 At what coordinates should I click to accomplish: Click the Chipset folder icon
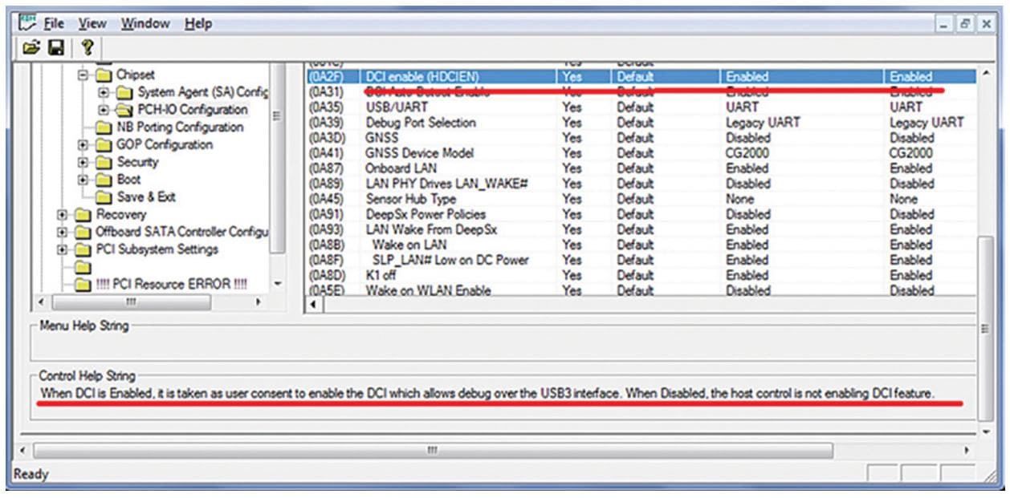point(104,75)
